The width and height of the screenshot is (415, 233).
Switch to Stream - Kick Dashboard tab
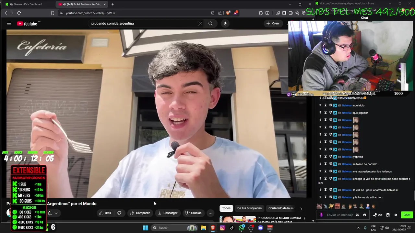28,4
